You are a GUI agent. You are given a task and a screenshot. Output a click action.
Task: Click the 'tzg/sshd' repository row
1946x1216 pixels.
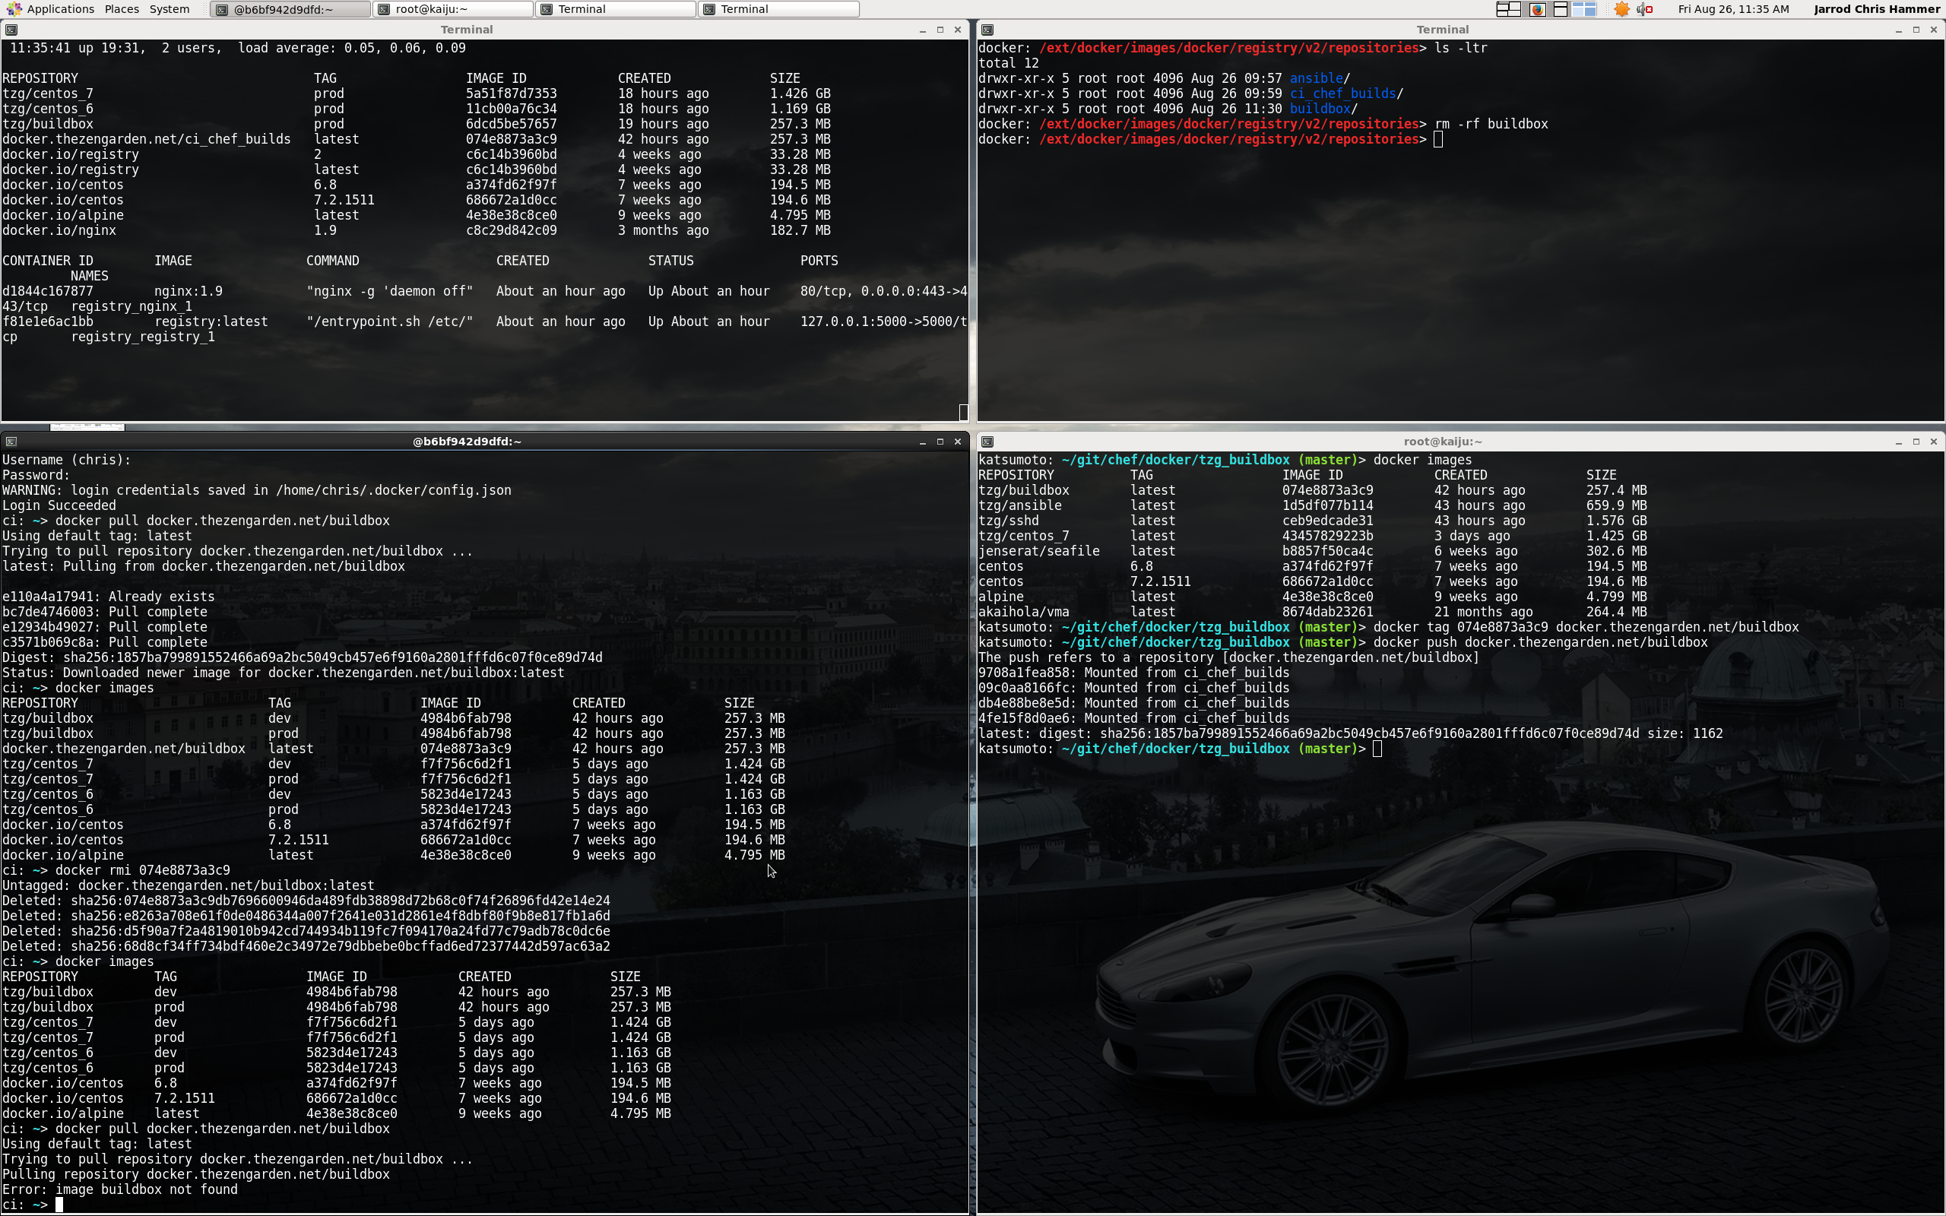(1312, 521)
